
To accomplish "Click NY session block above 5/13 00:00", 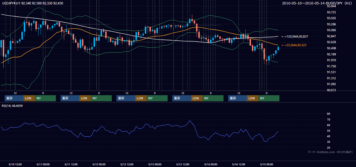I will [157, 98].
